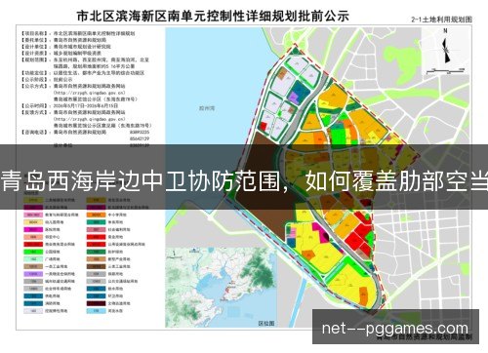Click the 控制弹性用地 pale lavender legend swatch

point(33,311)
